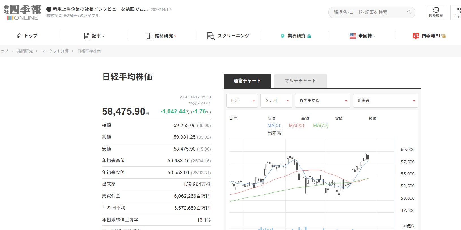Viewport: 461px width, 230px height.
Task: Click the document icon next to 記事
Action: (87, 36)
